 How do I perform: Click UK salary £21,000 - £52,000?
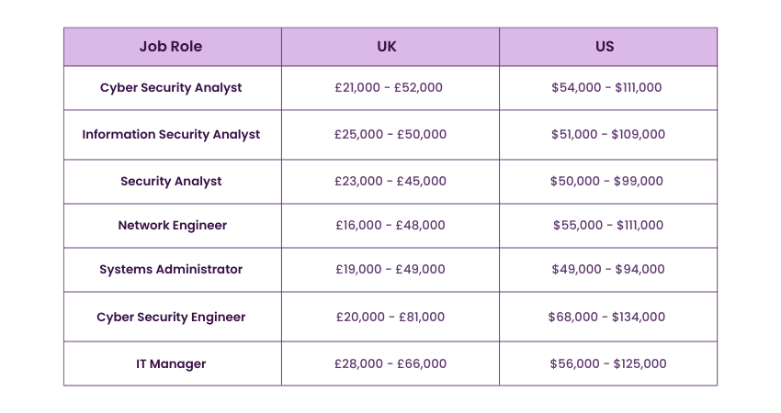click(x=389, y=87)
